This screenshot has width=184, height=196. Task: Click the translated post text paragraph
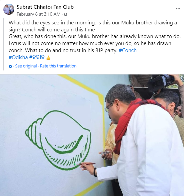click(95, 40)
